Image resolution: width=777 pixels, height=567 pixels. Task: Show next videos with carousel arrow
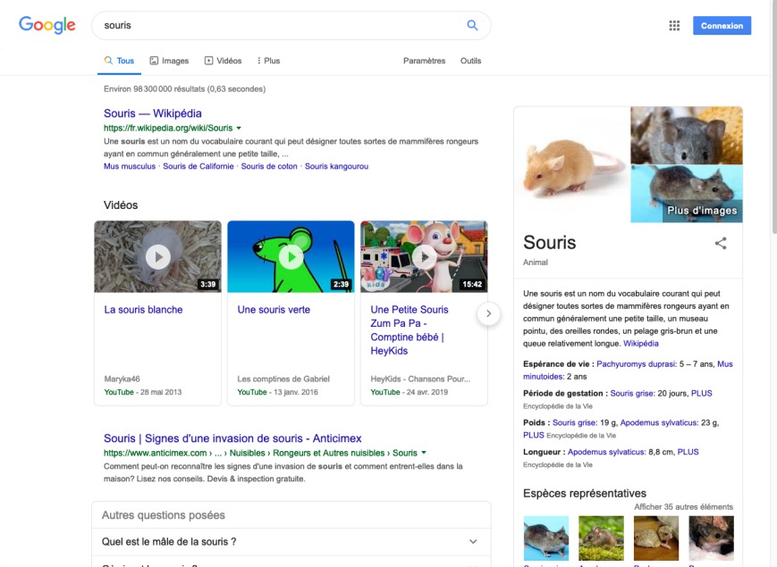pyautogui.click(x=488, y=313)
